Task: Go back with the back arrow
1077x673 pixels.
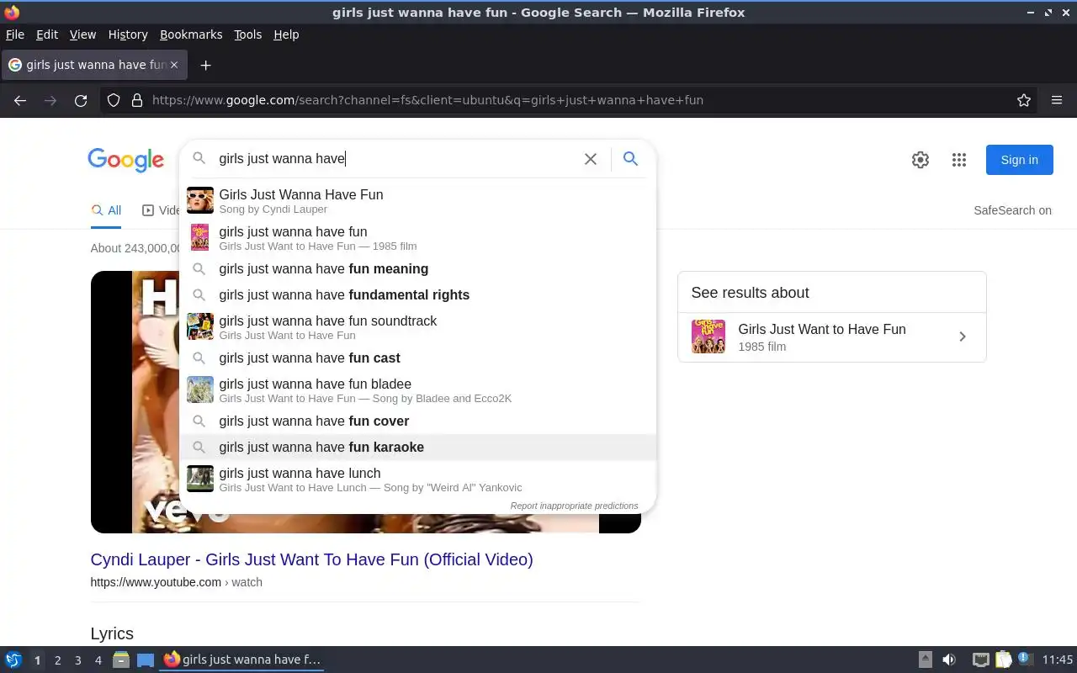Action: click(20, 100)
